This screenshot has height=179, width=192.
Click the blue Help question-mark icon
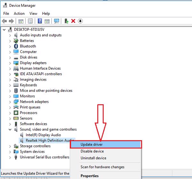tap(40, 21)
